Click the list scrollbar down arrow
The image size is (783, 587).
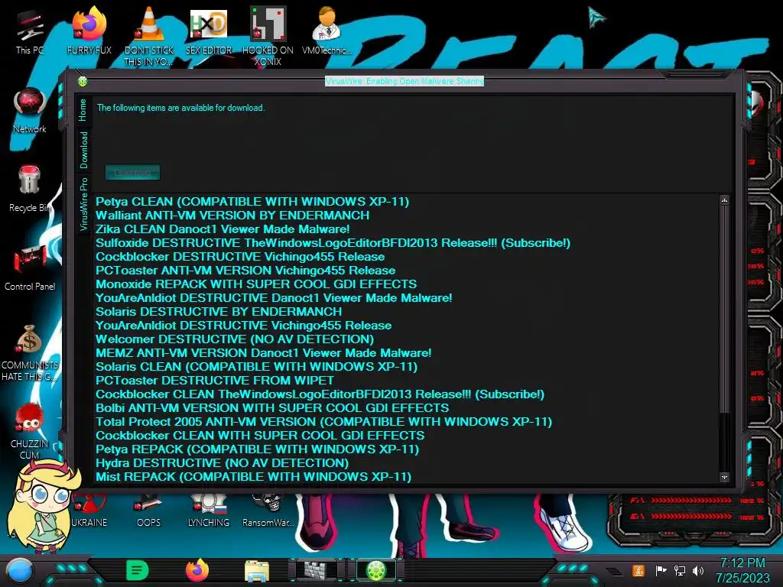click(x=724, y=477)
